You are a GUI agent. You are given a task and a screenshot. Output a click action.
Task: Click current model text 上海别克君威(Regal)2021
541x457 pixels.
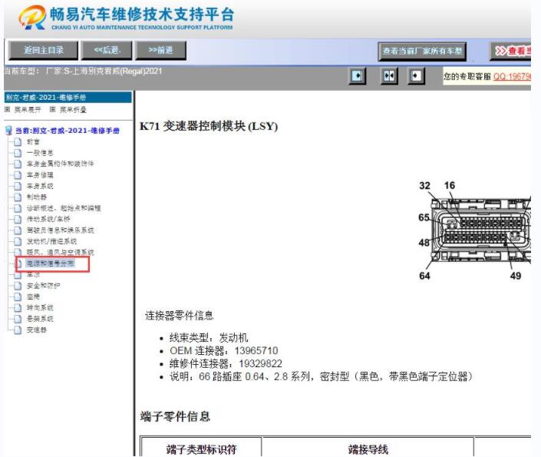tap(117, 71)
